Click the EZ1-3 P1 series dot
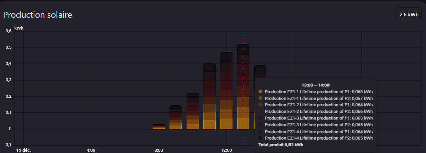The width and height of the screenshot is (426, 153). (260, 118)
